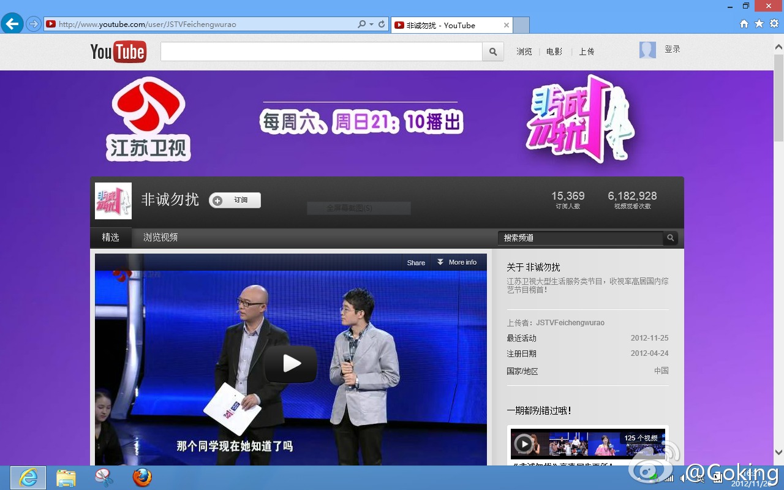Click the channel avatar thumbnail
Viewport: 784px width, 490px height.
click(113, 201)
